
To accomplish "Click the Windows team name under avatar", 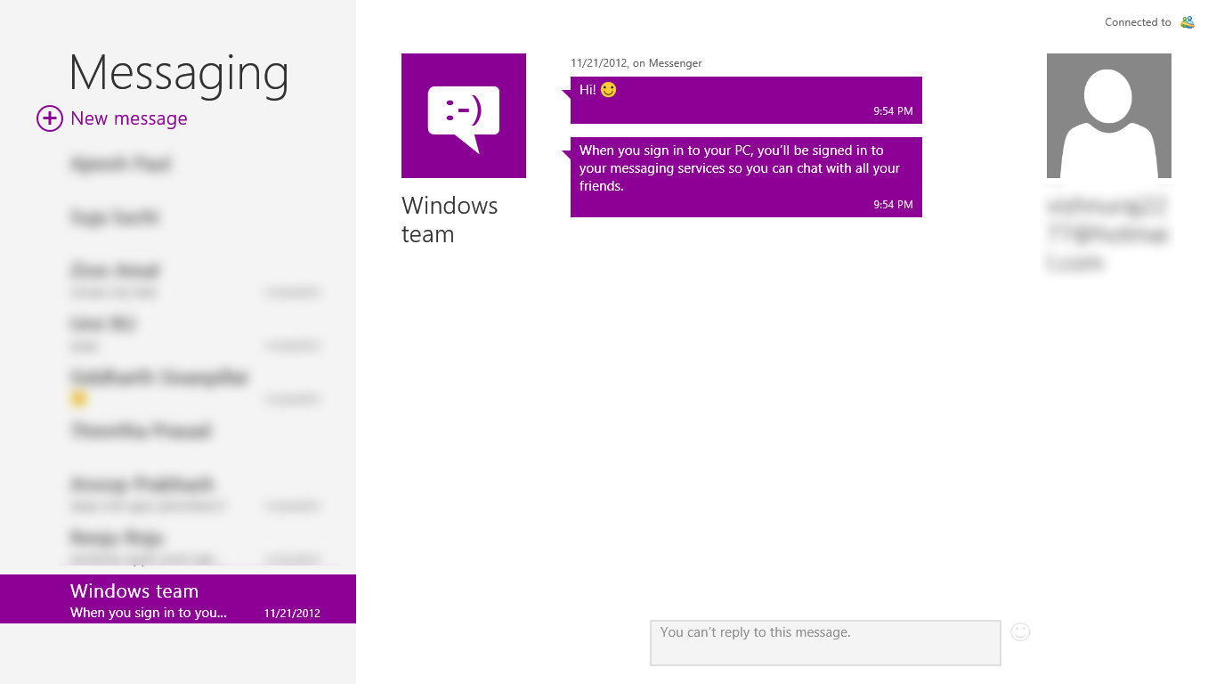I will click(450, 219).
